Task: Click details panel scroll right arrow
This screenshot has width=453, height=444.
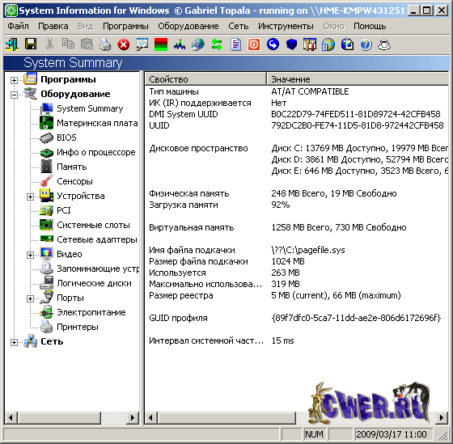Action: 442,417
